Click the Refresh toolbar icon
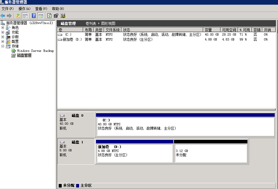 (49, 16)
